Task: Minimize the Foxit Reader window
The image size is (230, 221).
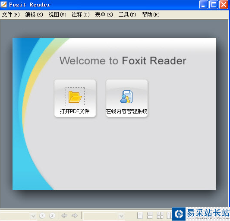Action: [204, 5]
